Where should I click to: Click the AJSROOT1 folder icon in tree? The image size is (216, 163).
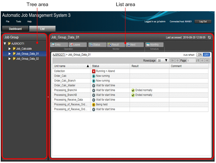[x=9, y=44]
